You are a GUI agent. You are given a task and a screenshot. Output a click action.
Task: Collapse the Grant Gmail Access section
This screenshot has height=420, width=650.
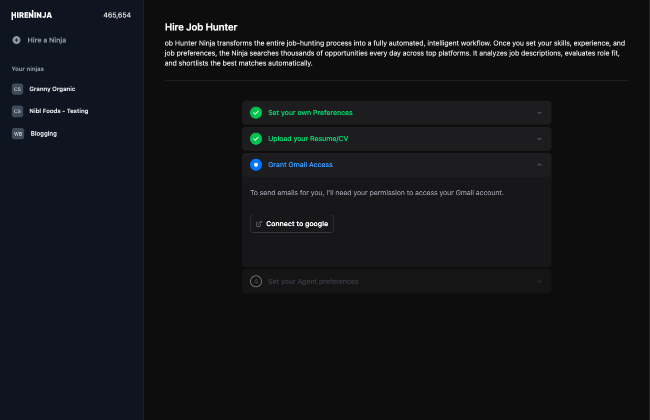coord(539,164)
